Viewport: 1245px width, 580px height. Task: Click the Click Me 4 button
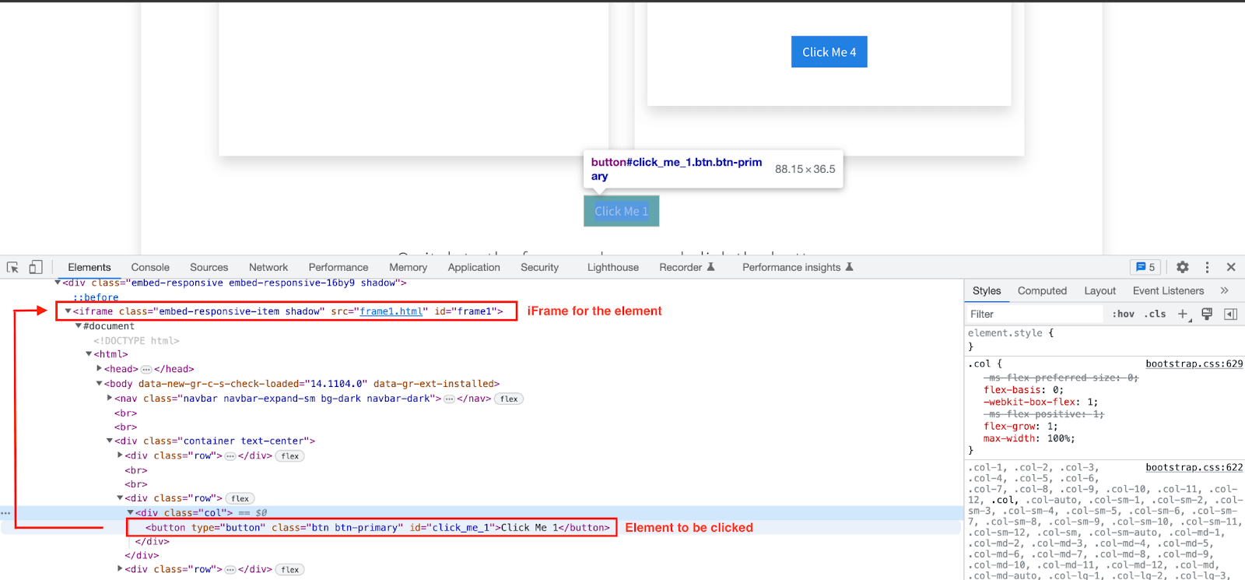[829, 52]
